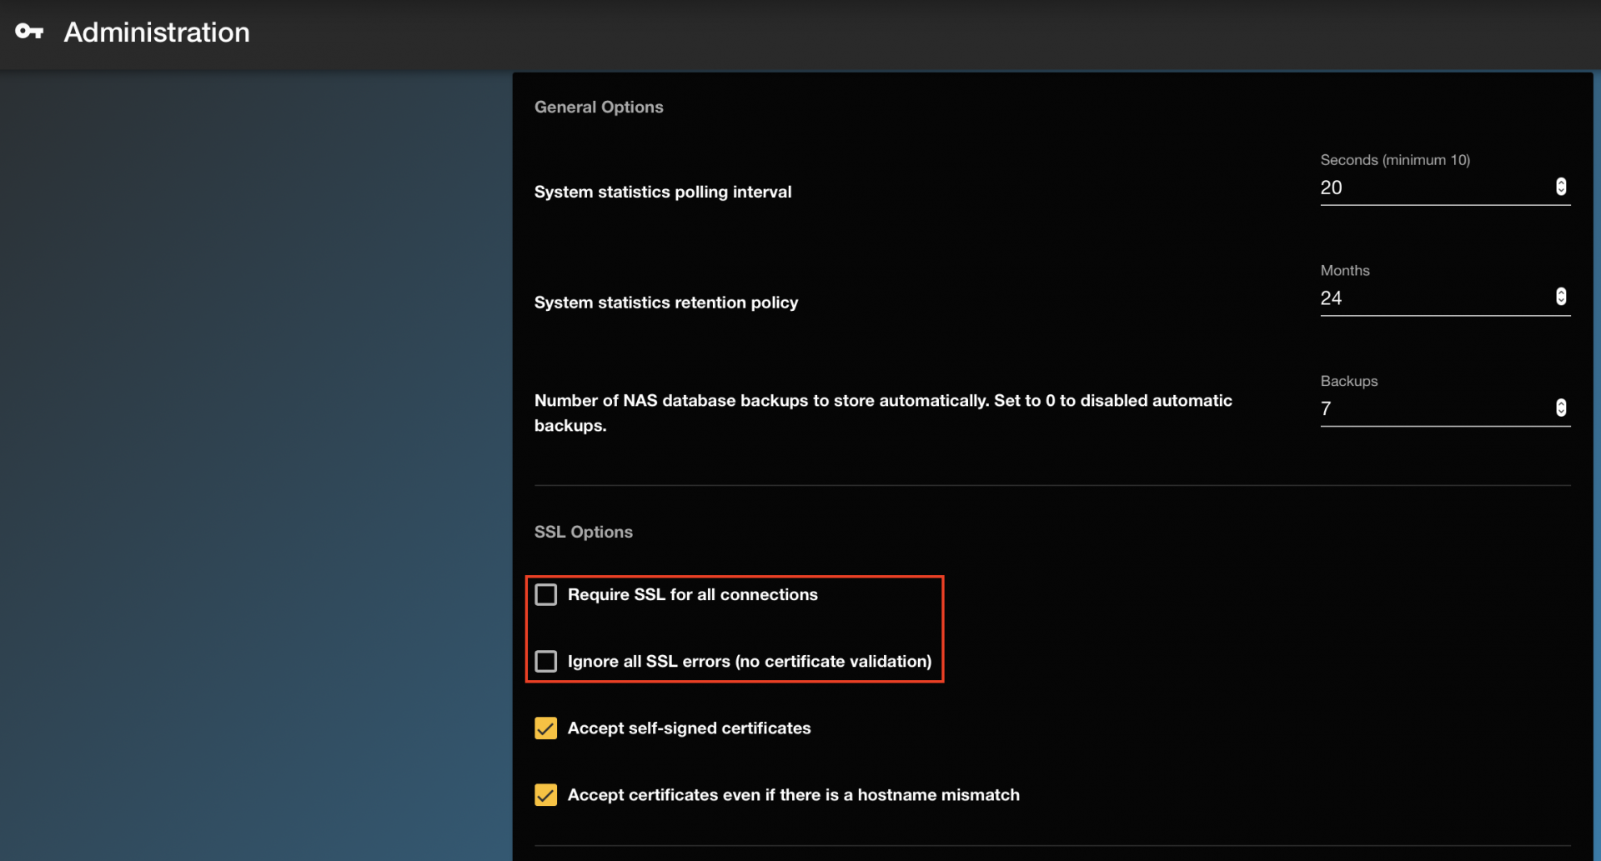Click the SSL Options heading
1601x861 pixels.
(583, 532)
